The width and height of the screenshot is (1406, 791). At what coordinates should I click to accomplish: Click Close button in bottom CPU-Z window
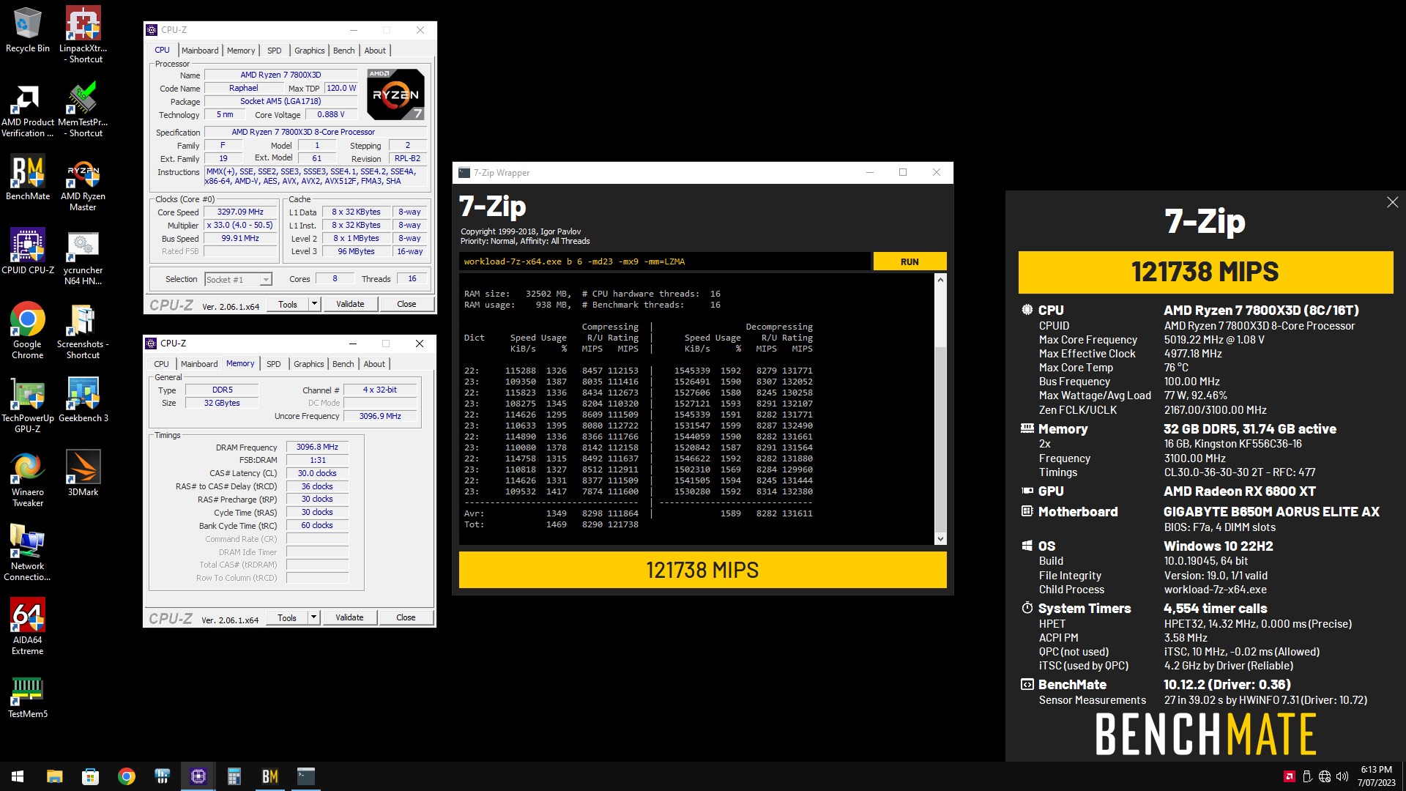click(406, 617)
